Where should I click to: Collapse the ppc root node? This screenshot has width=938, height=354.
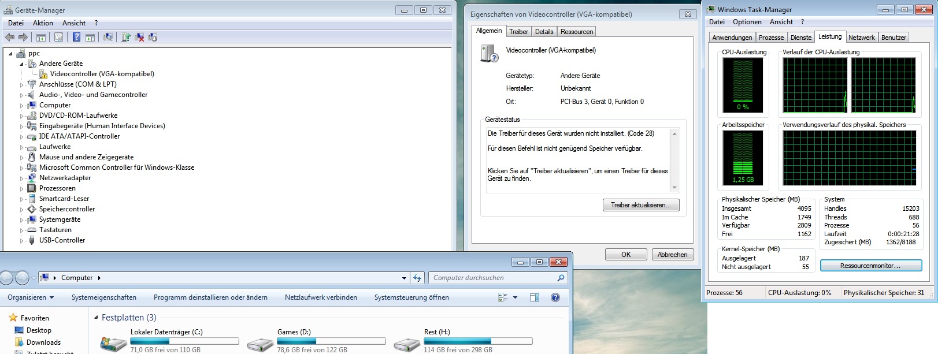pyautogui.click(x=10, y=53)
